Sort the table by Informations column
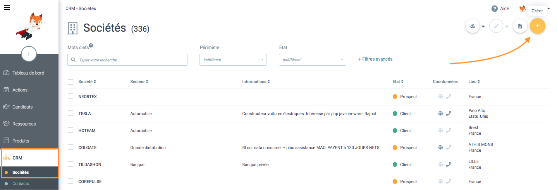The height and width of the screenshot is (190, 557). [256, 82]
